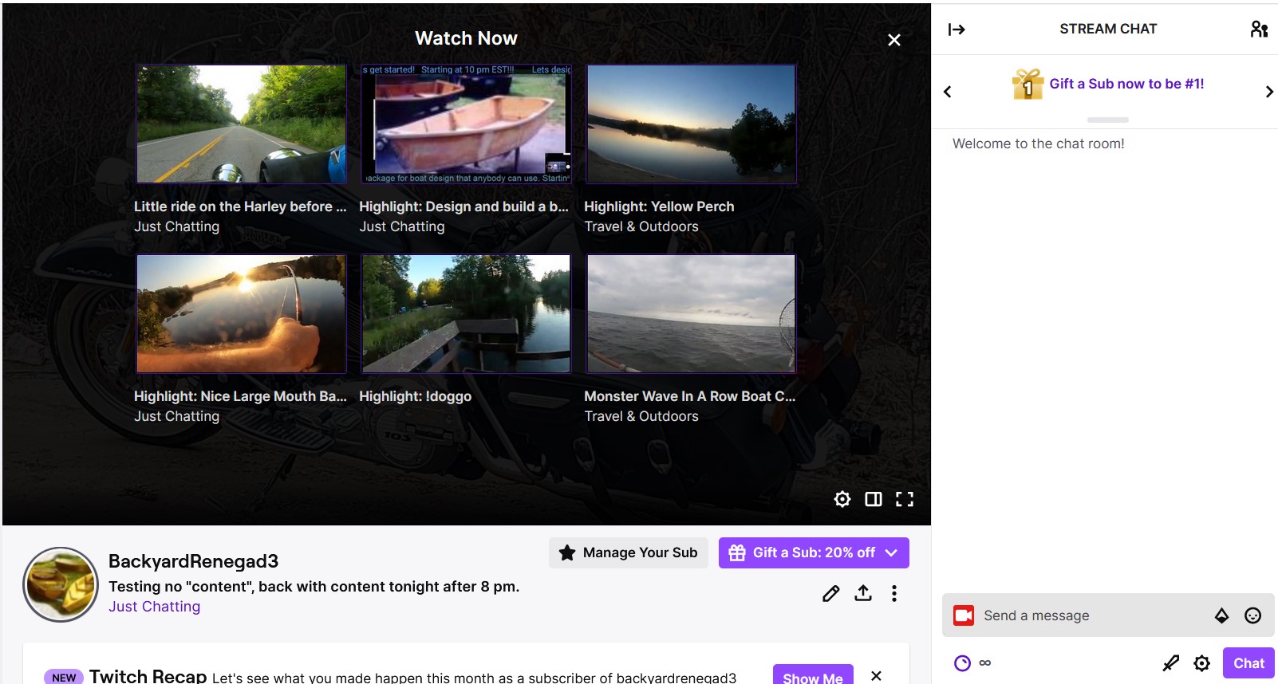Expand the Gift a Sub dropdown
The image size is (1278, 684).
[892, 552]
